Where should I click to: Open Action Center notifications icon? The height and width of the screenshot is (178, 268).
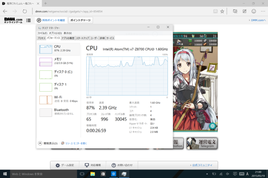coord(235,174)
